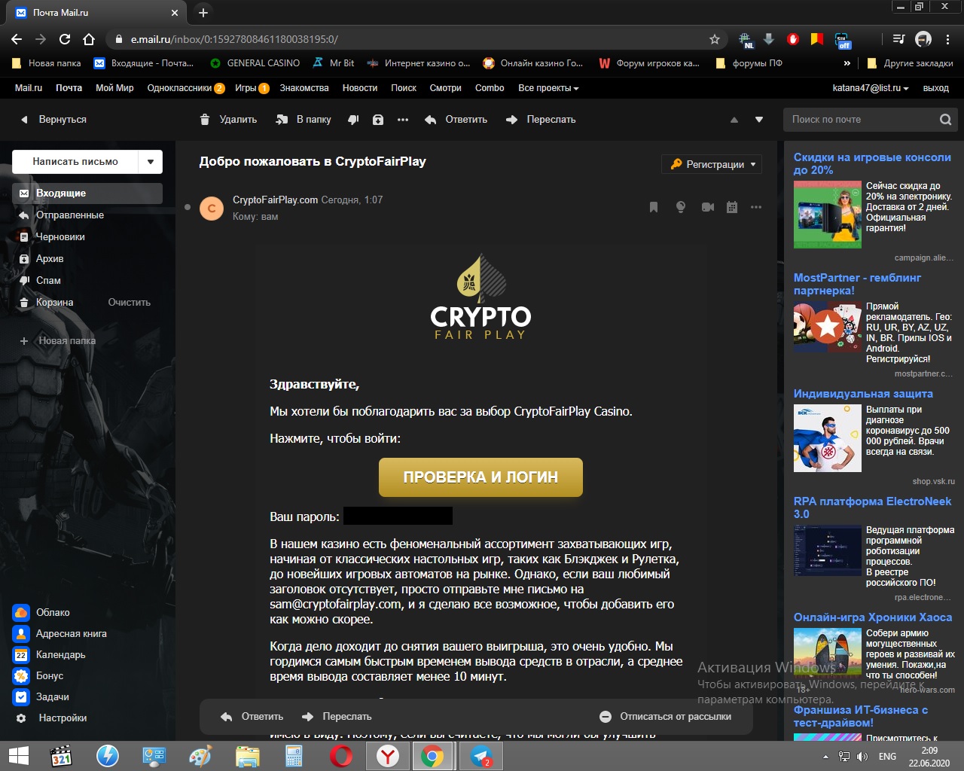The width and height of the screenshot is (964, 771).
Task: Click Ответить in the bottom reply bar
Action: [x=252, y=717]
